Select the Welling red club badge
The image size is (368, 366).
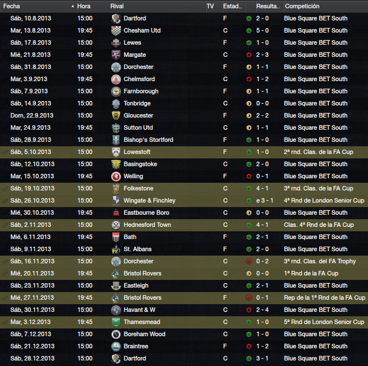115,176
